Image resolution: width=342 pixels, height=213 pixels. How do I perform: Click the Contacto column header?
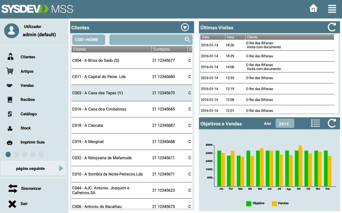pos(170,49)
